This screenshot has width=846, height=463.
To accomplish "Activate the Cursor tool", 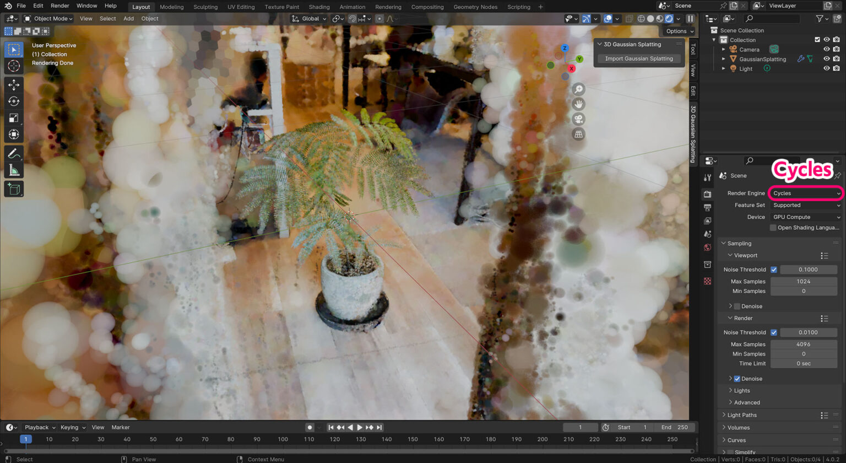I will pos(14,66).
